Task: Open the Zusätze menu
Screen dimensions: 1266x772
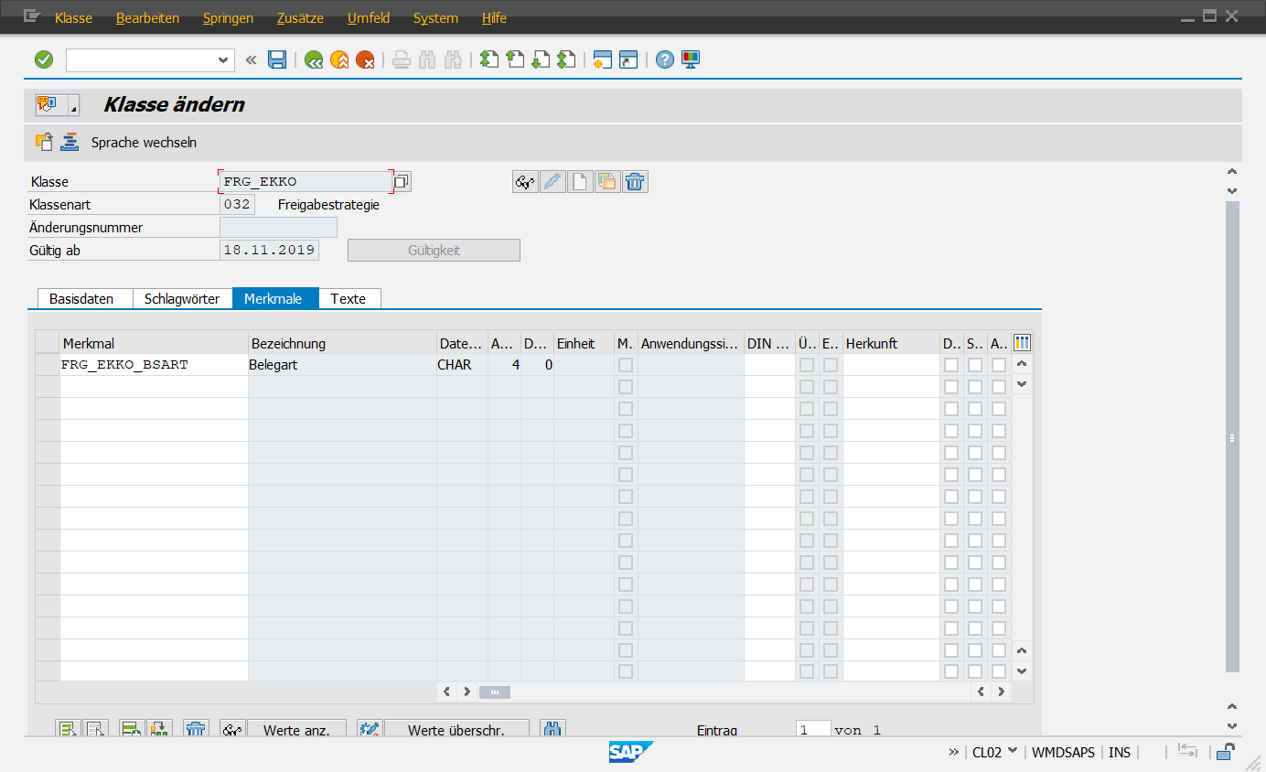Action: coord(301,18)
